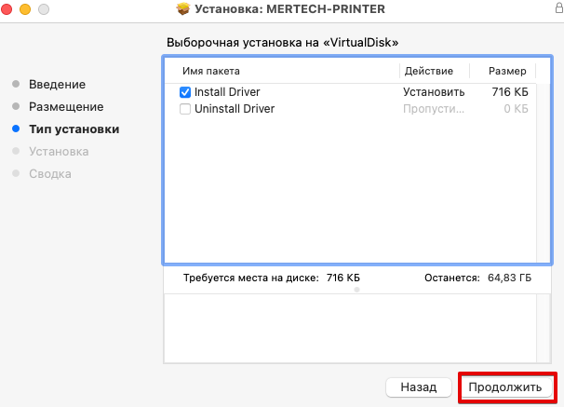Click the Действие column header
The height and width of the screenshot is (407, 564).
428,71
